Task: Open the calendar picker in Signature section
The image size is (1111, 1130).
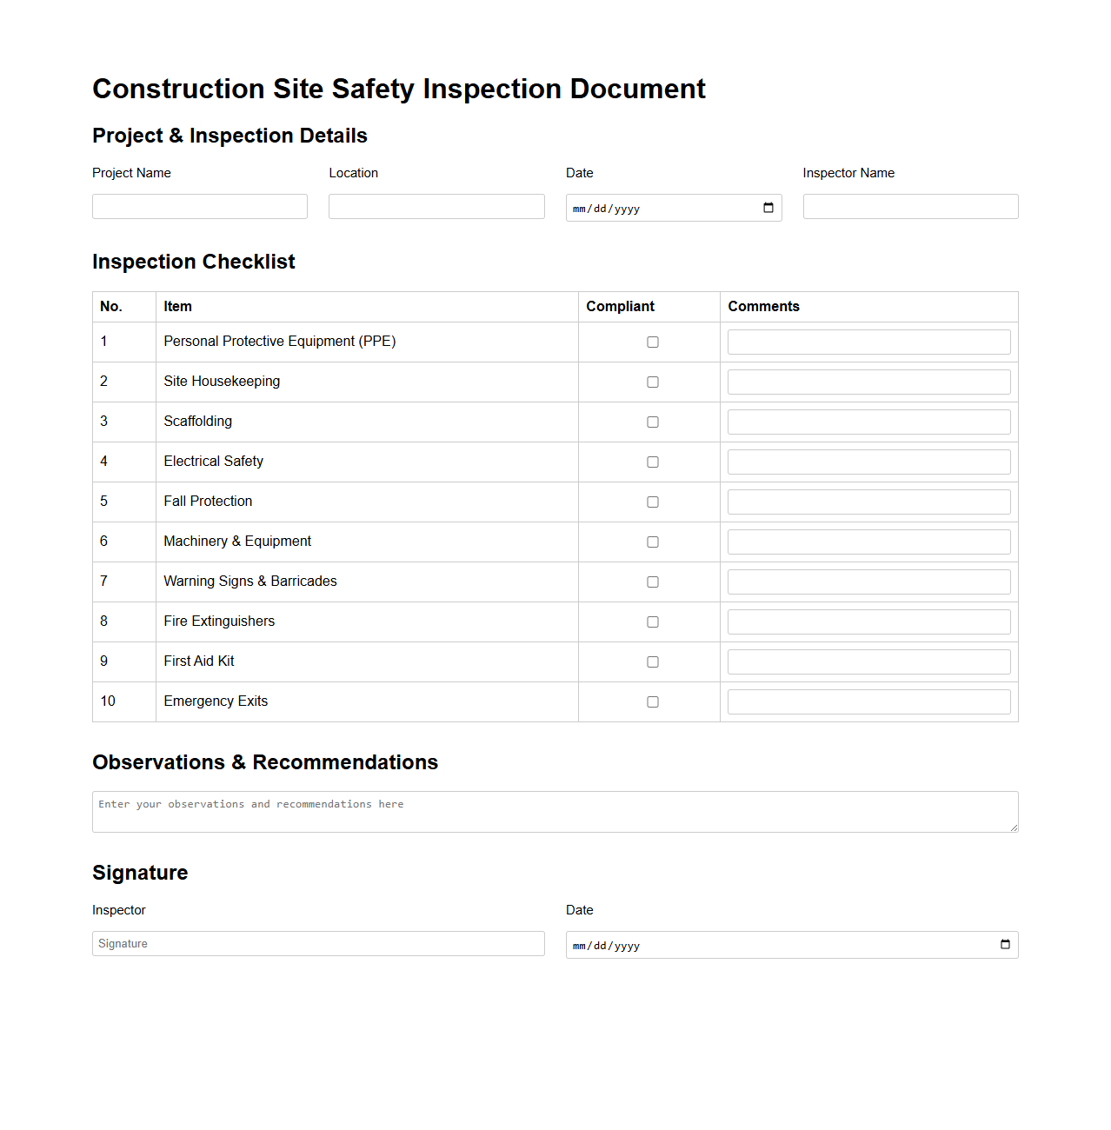Action: (1005, 945)
